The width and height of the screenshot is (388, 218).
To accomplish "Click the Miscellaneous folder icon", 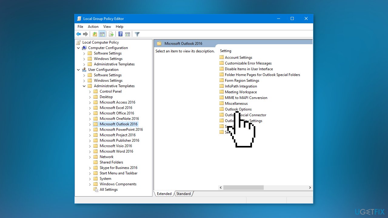I will click(222, 104).
